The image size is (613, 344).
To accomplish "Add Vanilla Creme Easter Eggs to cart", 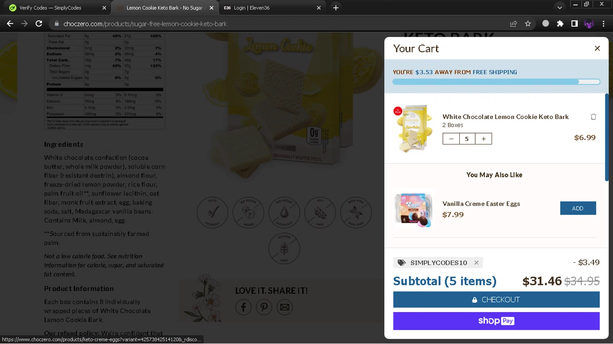I will [x=578, y=208].
